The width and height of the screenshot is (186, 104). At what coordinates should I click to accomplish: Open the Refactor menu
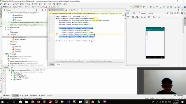tap(35, 4)
